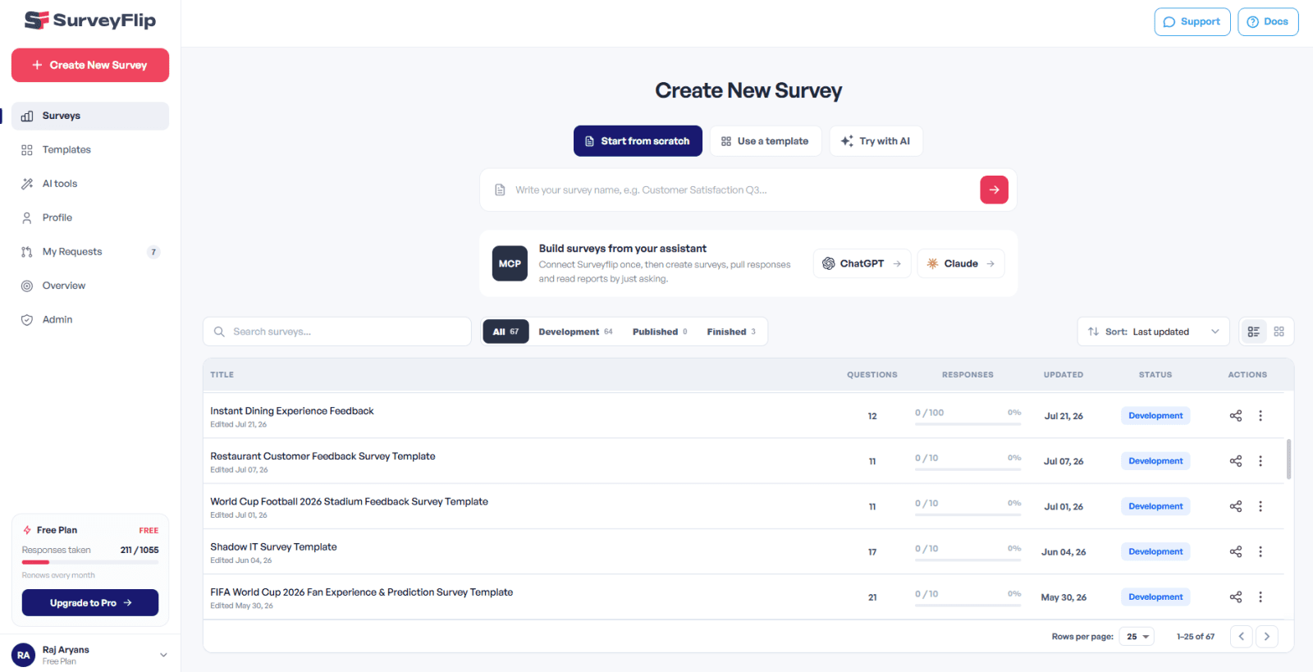
Task: Go to next page of surveys
Action: (x=1267, y=637)
